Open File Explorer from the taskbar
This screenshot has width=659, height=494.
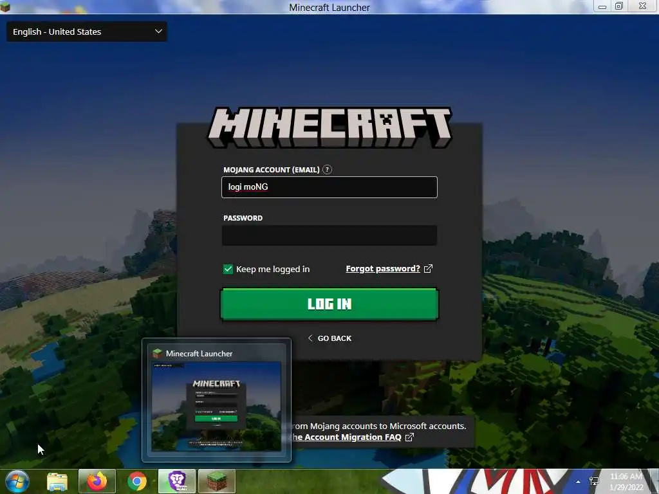57,481
